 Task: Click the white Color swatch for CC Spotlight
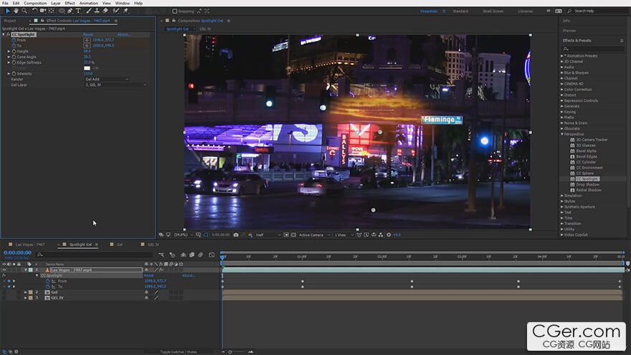[87, 68]
